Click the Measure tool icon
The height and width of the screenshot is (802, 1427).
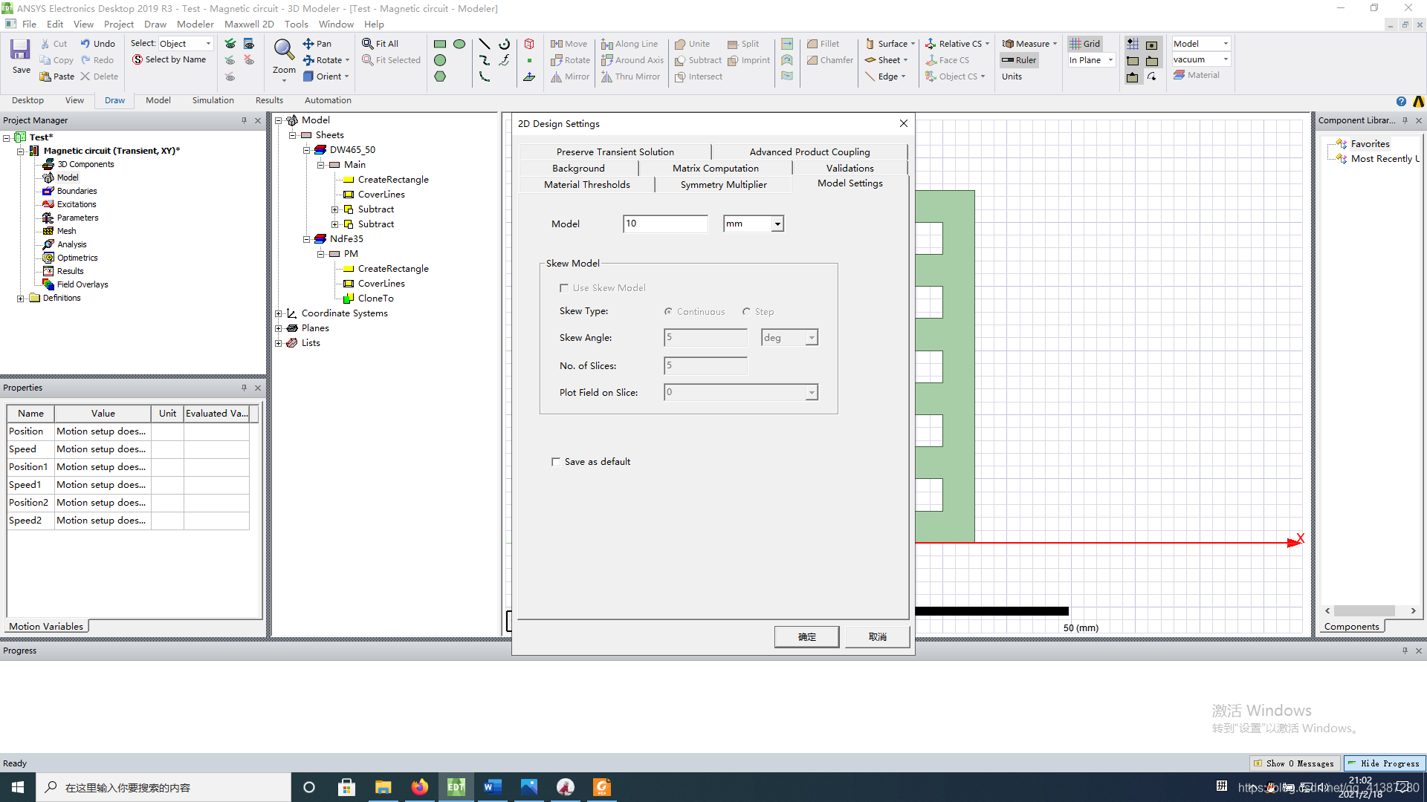(1008, 44)
